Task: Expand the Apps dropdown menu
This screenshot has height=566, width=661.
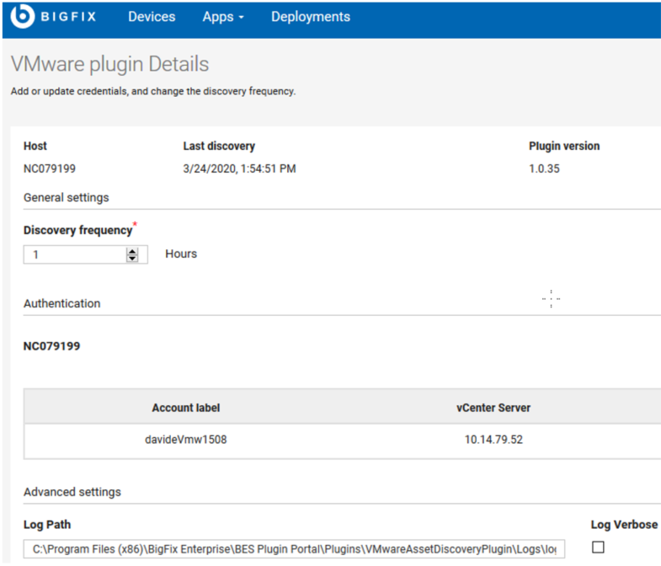Action: pyautogui.click(x=223, y=17)
